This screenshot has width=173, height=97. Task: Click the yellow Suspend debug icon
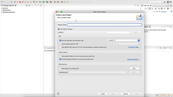pos(17,2)
